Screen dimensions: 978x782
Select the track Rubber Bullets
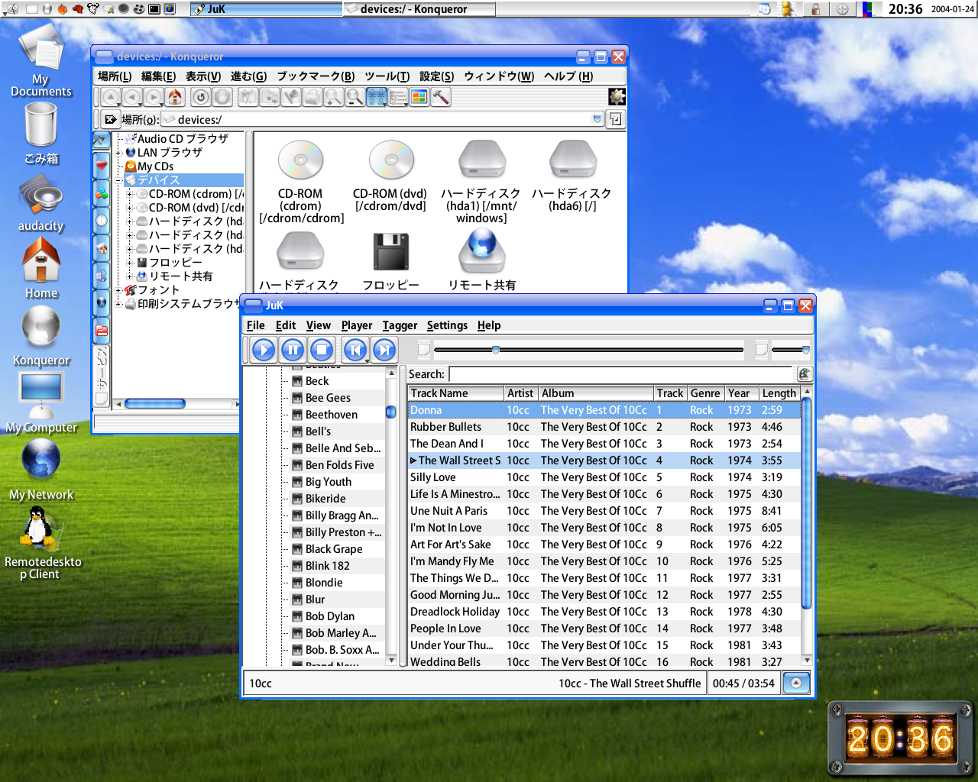[x=445, y=427]
